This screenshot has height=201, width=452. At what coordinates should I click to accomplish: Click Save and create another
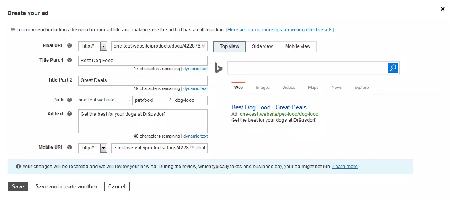tap(66, 186)
